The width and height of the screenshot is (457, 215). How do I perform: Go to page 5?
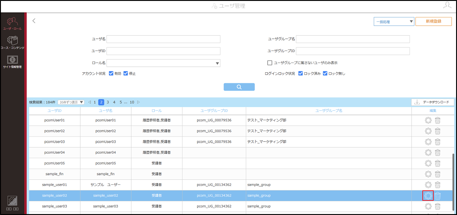click(120, 102)
